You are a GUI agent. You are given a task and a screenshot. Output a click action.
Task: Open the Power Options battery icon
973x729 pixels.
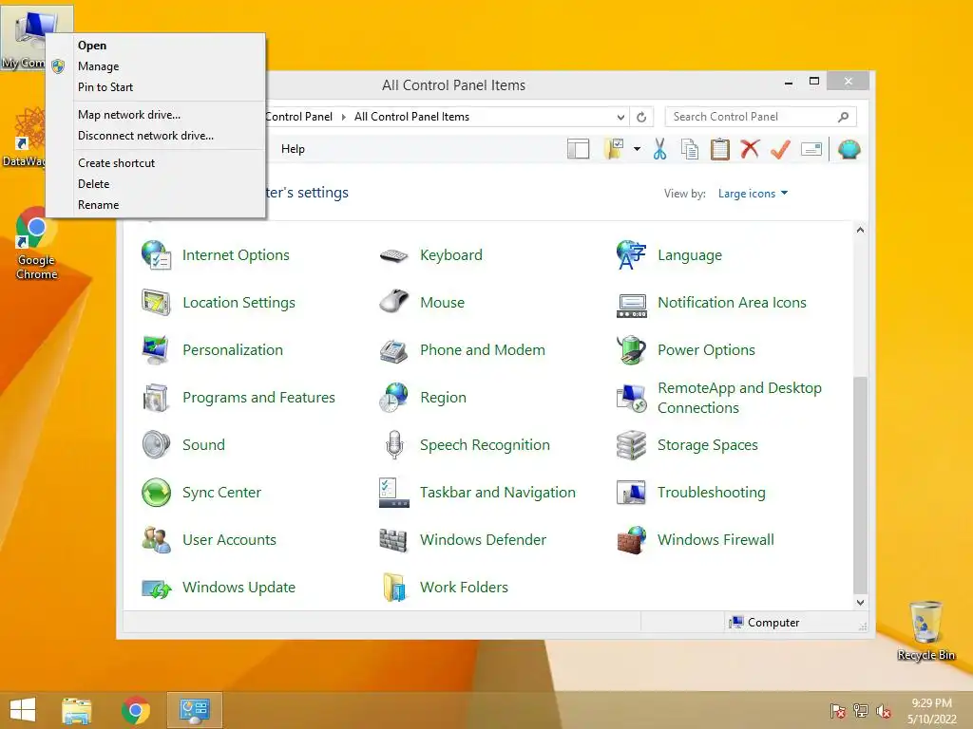pos(632,350)
